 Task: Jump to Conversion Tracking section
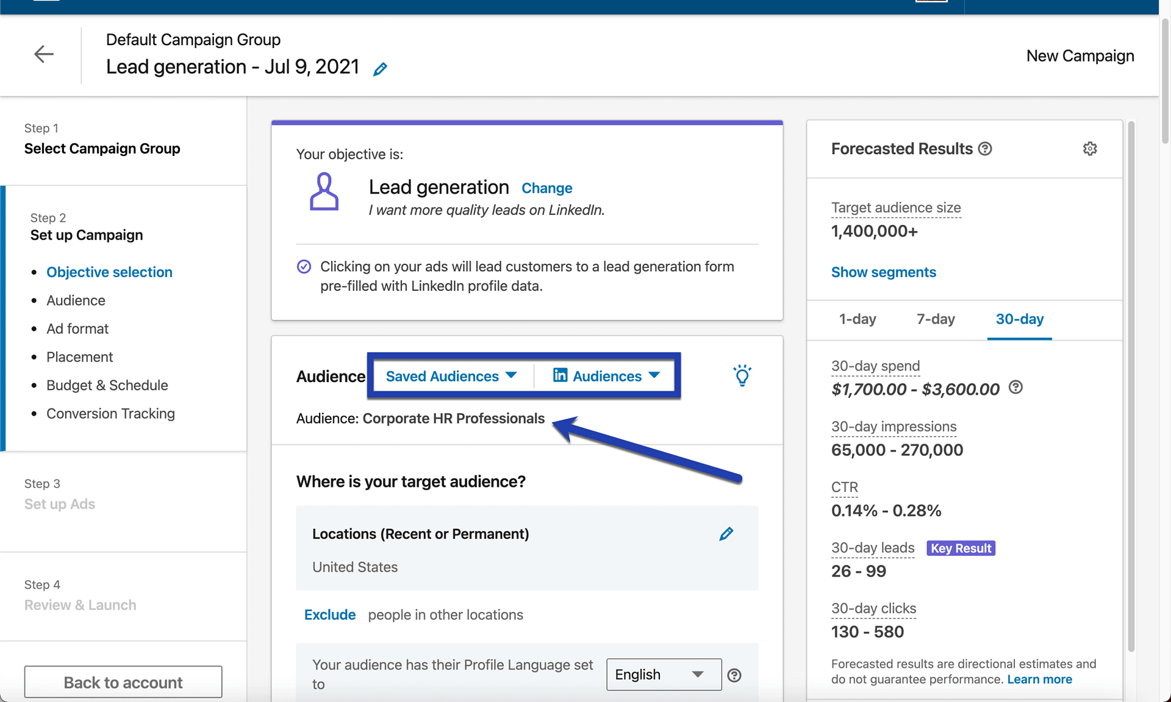point(110,414)
